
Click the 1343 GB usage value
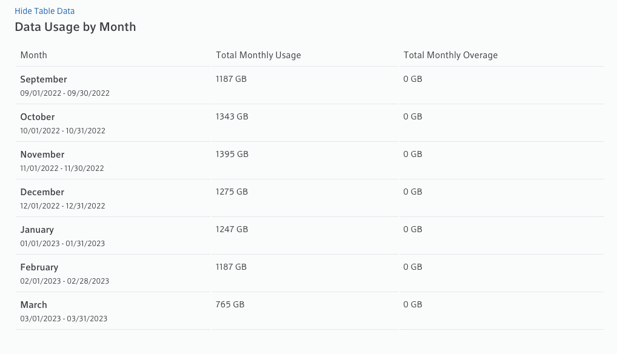[232, 116]
